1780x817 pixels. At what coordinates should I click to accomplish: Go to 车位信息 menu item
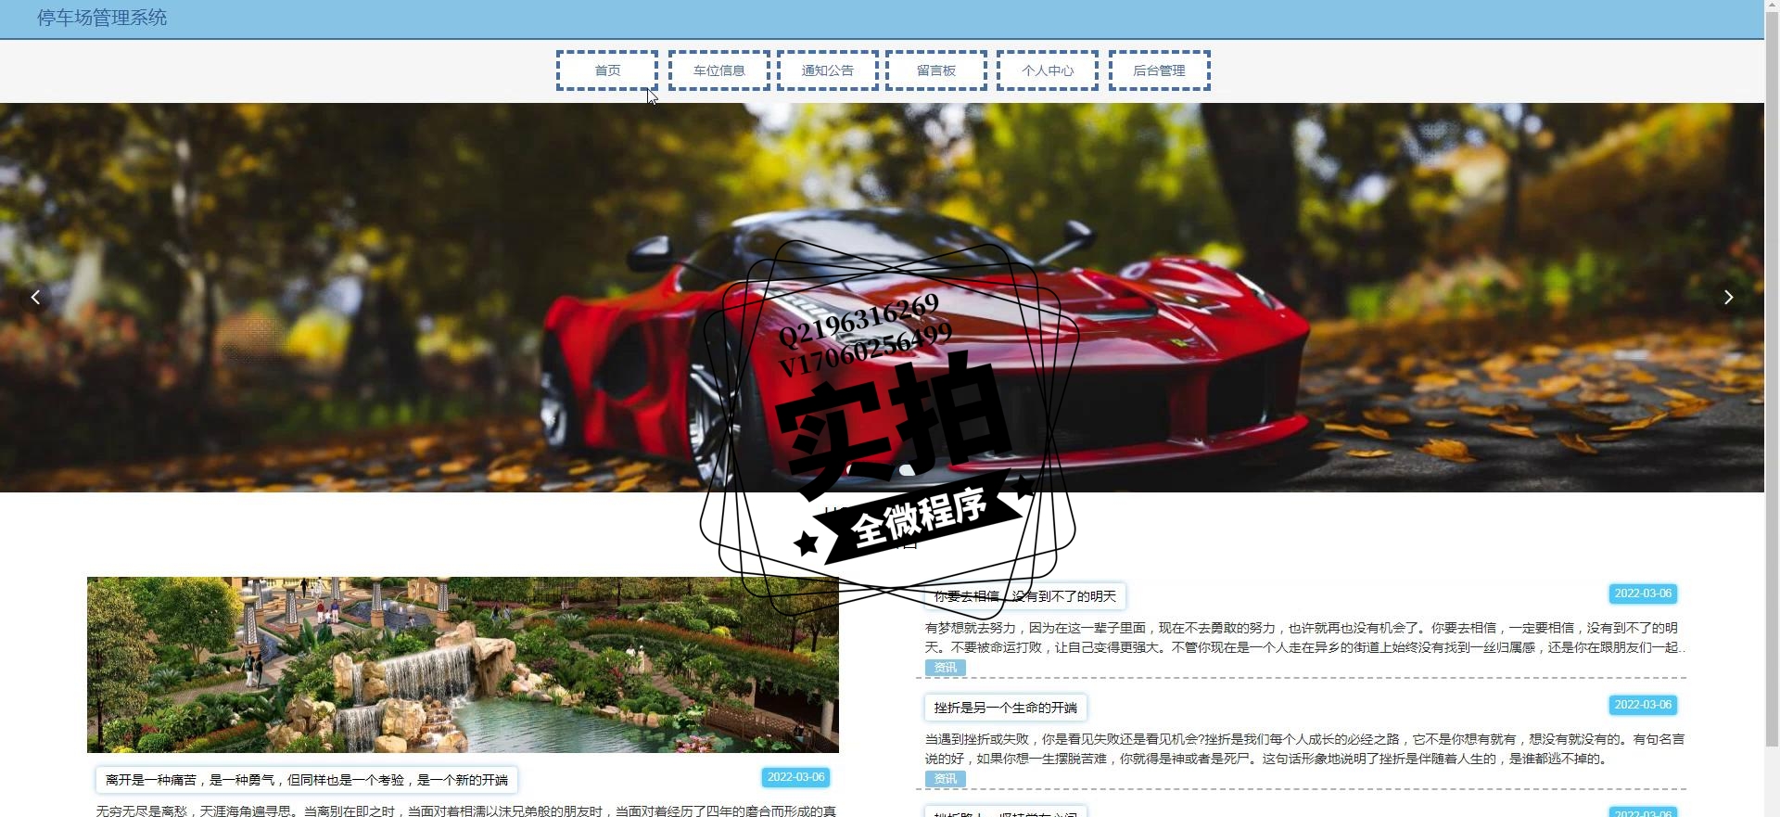pyautogui.click(x=719, y=70)
